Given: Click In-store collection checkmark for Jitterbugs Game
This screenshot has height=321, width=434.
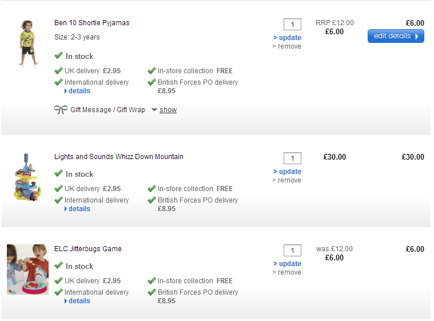Looking at the screenshot, I should click(152, 281).
